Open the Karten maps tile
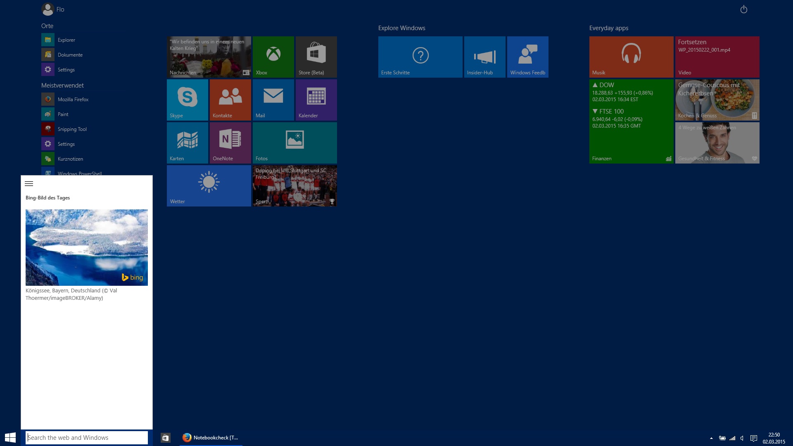Viewport: 793px width, 446px height. point(188,143)
